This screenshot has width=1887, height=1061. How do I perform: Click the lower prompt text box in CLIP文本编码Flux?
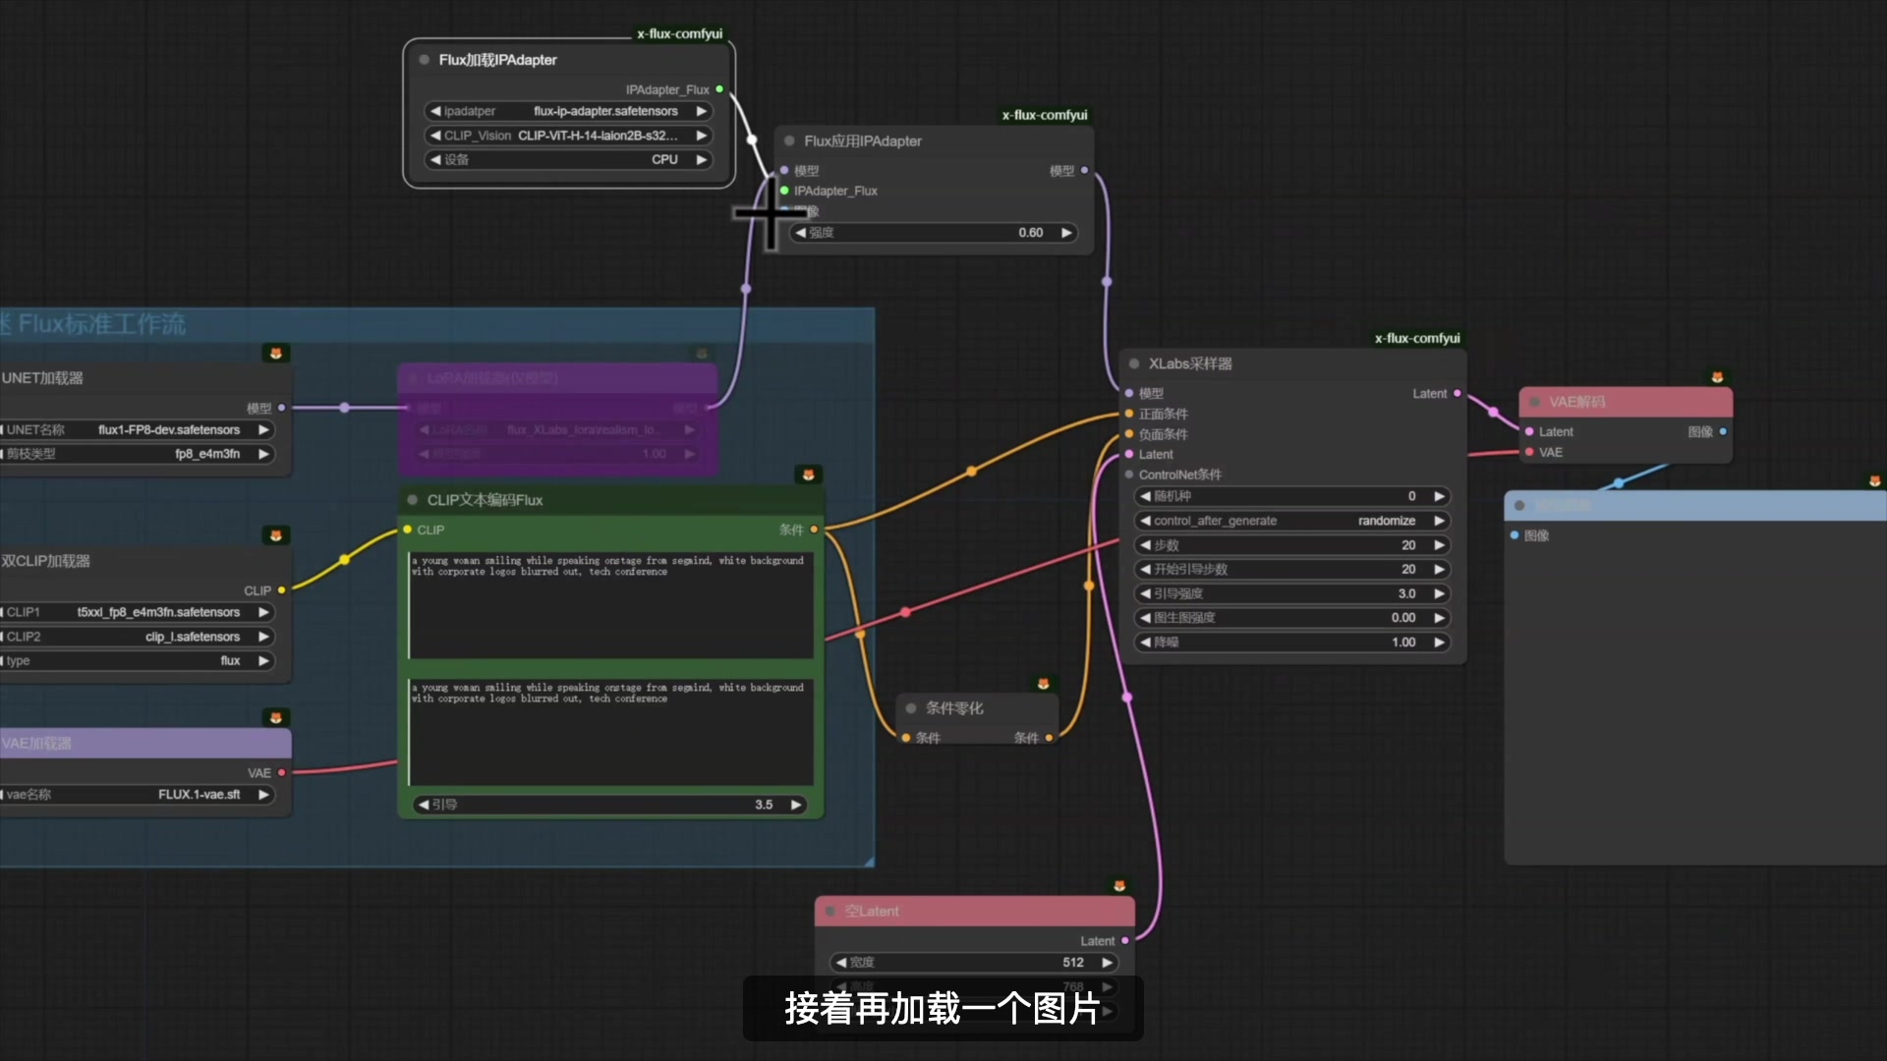tap(610, 732)
